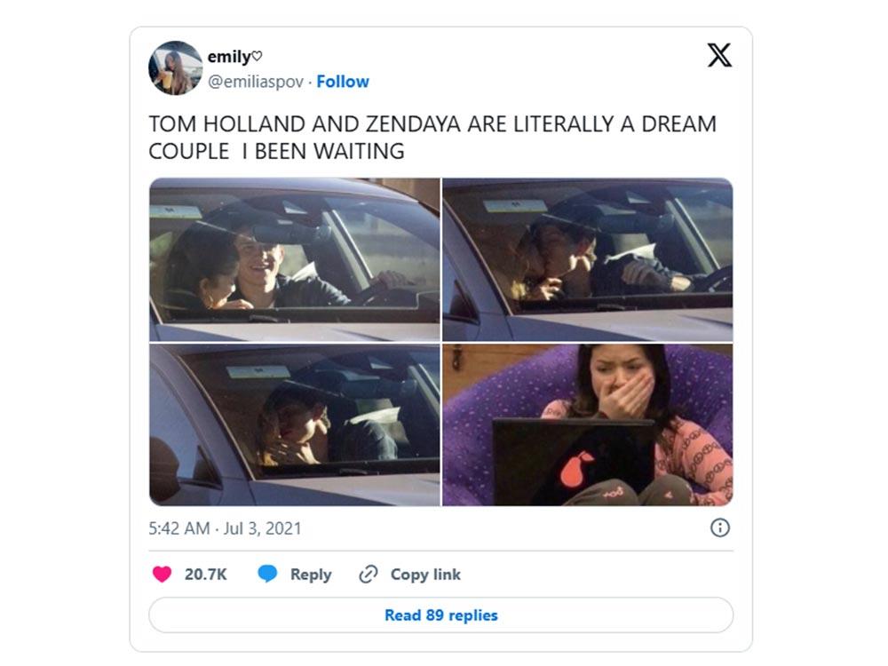The height and width of the screenshot is (666, 888).
Task: Like the tweet with the pink heart icon
Action: coord(162,575)
